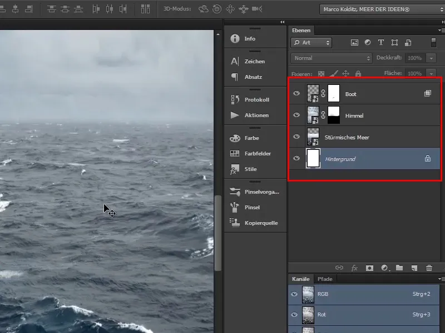Click the 3D roll object icon

click(217, 9)
